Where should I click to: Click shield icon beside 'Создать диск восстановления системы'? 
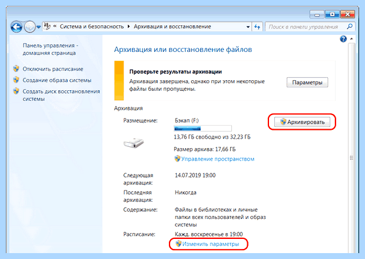point(16,91)
